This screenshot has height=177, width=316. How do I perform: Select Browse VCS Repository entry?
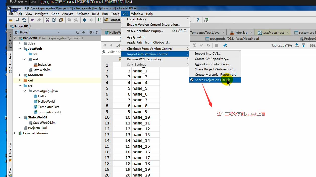(x=155, y=59)
